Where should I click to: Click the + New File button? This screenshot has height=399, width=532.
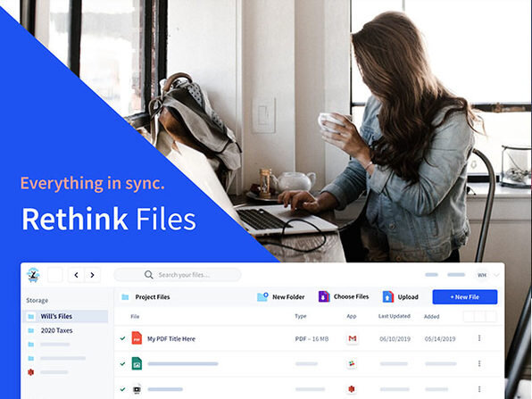[x=465, y=297]
